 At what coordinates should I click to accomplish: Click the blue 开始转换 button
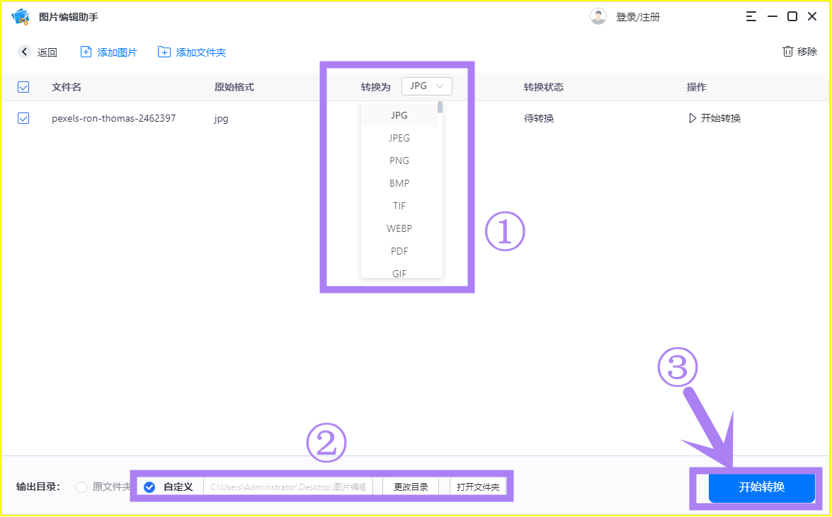tap(761, 487)
